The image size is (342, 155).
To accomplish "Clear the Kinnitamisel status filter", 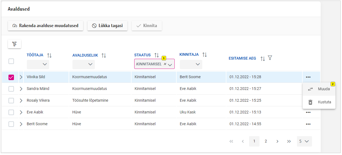I will click(x=165, y=64).
